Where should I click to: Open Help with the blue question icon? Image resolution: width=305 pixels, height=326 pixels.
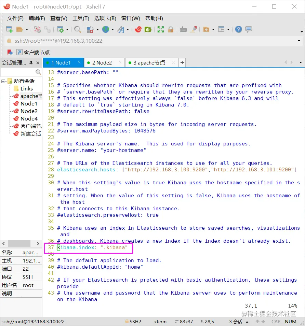pyautogui.click(x=239, y=29)
